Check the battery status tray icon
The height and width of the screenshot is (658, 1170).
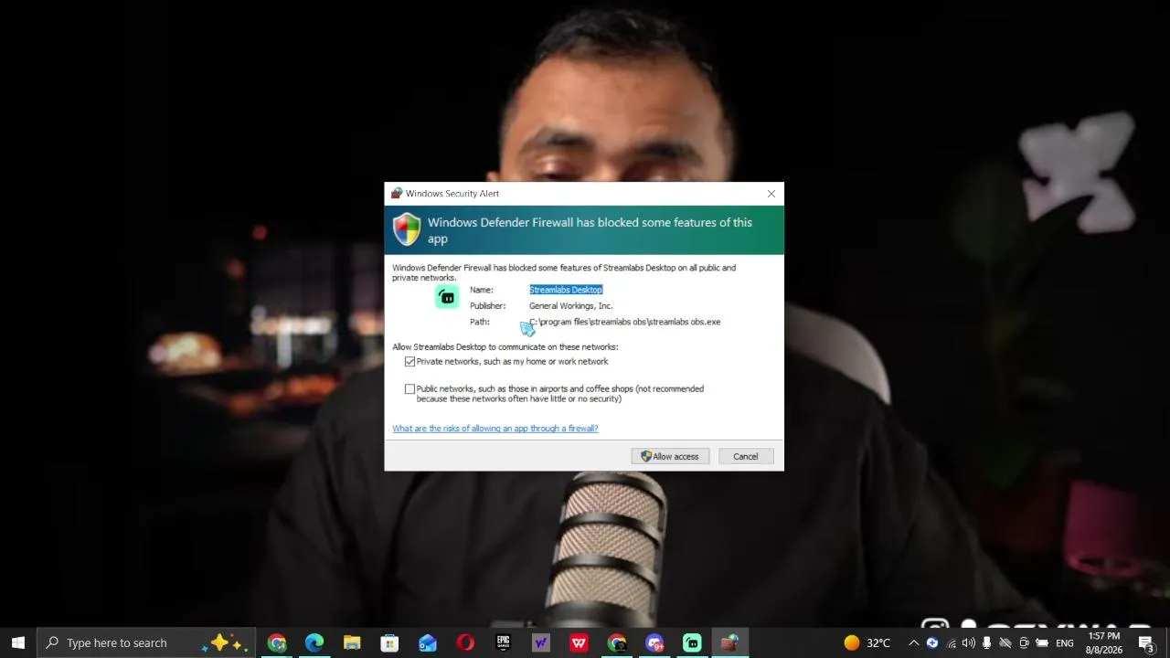1042,642
